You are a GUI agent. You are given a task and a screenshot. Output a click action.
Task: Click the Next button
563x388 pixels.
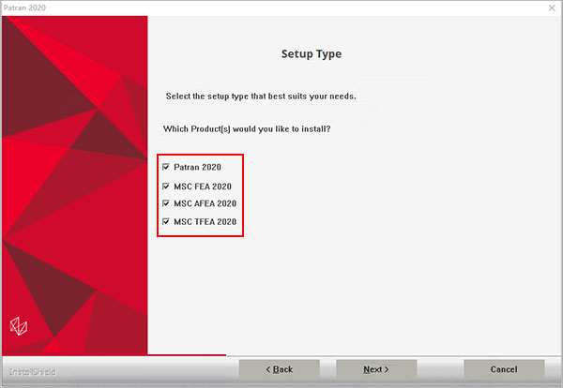[376, 369]
